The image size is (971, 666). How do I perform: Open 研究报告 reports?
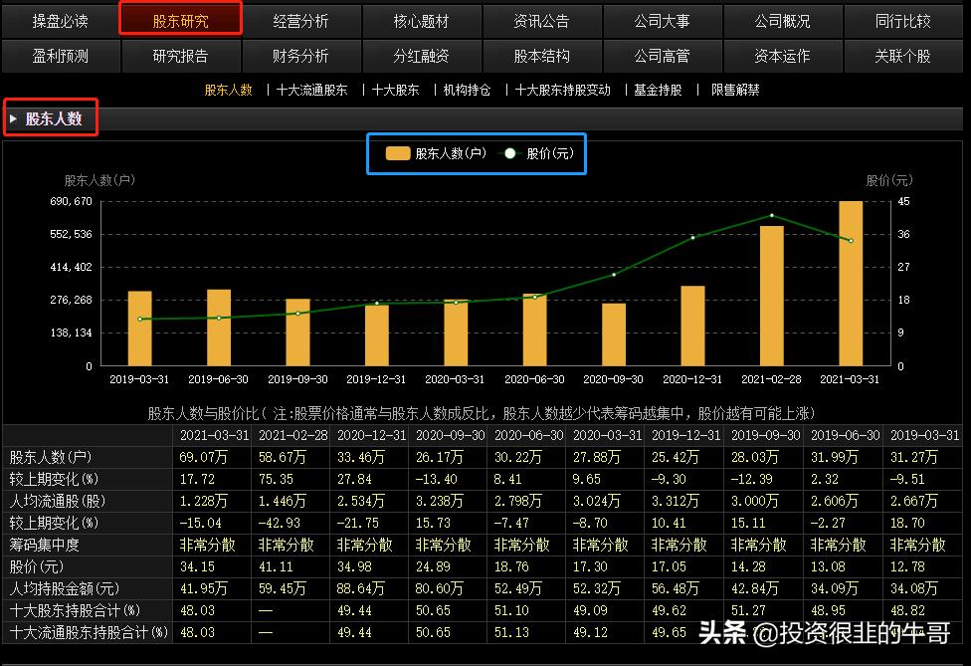click(180, 57)
